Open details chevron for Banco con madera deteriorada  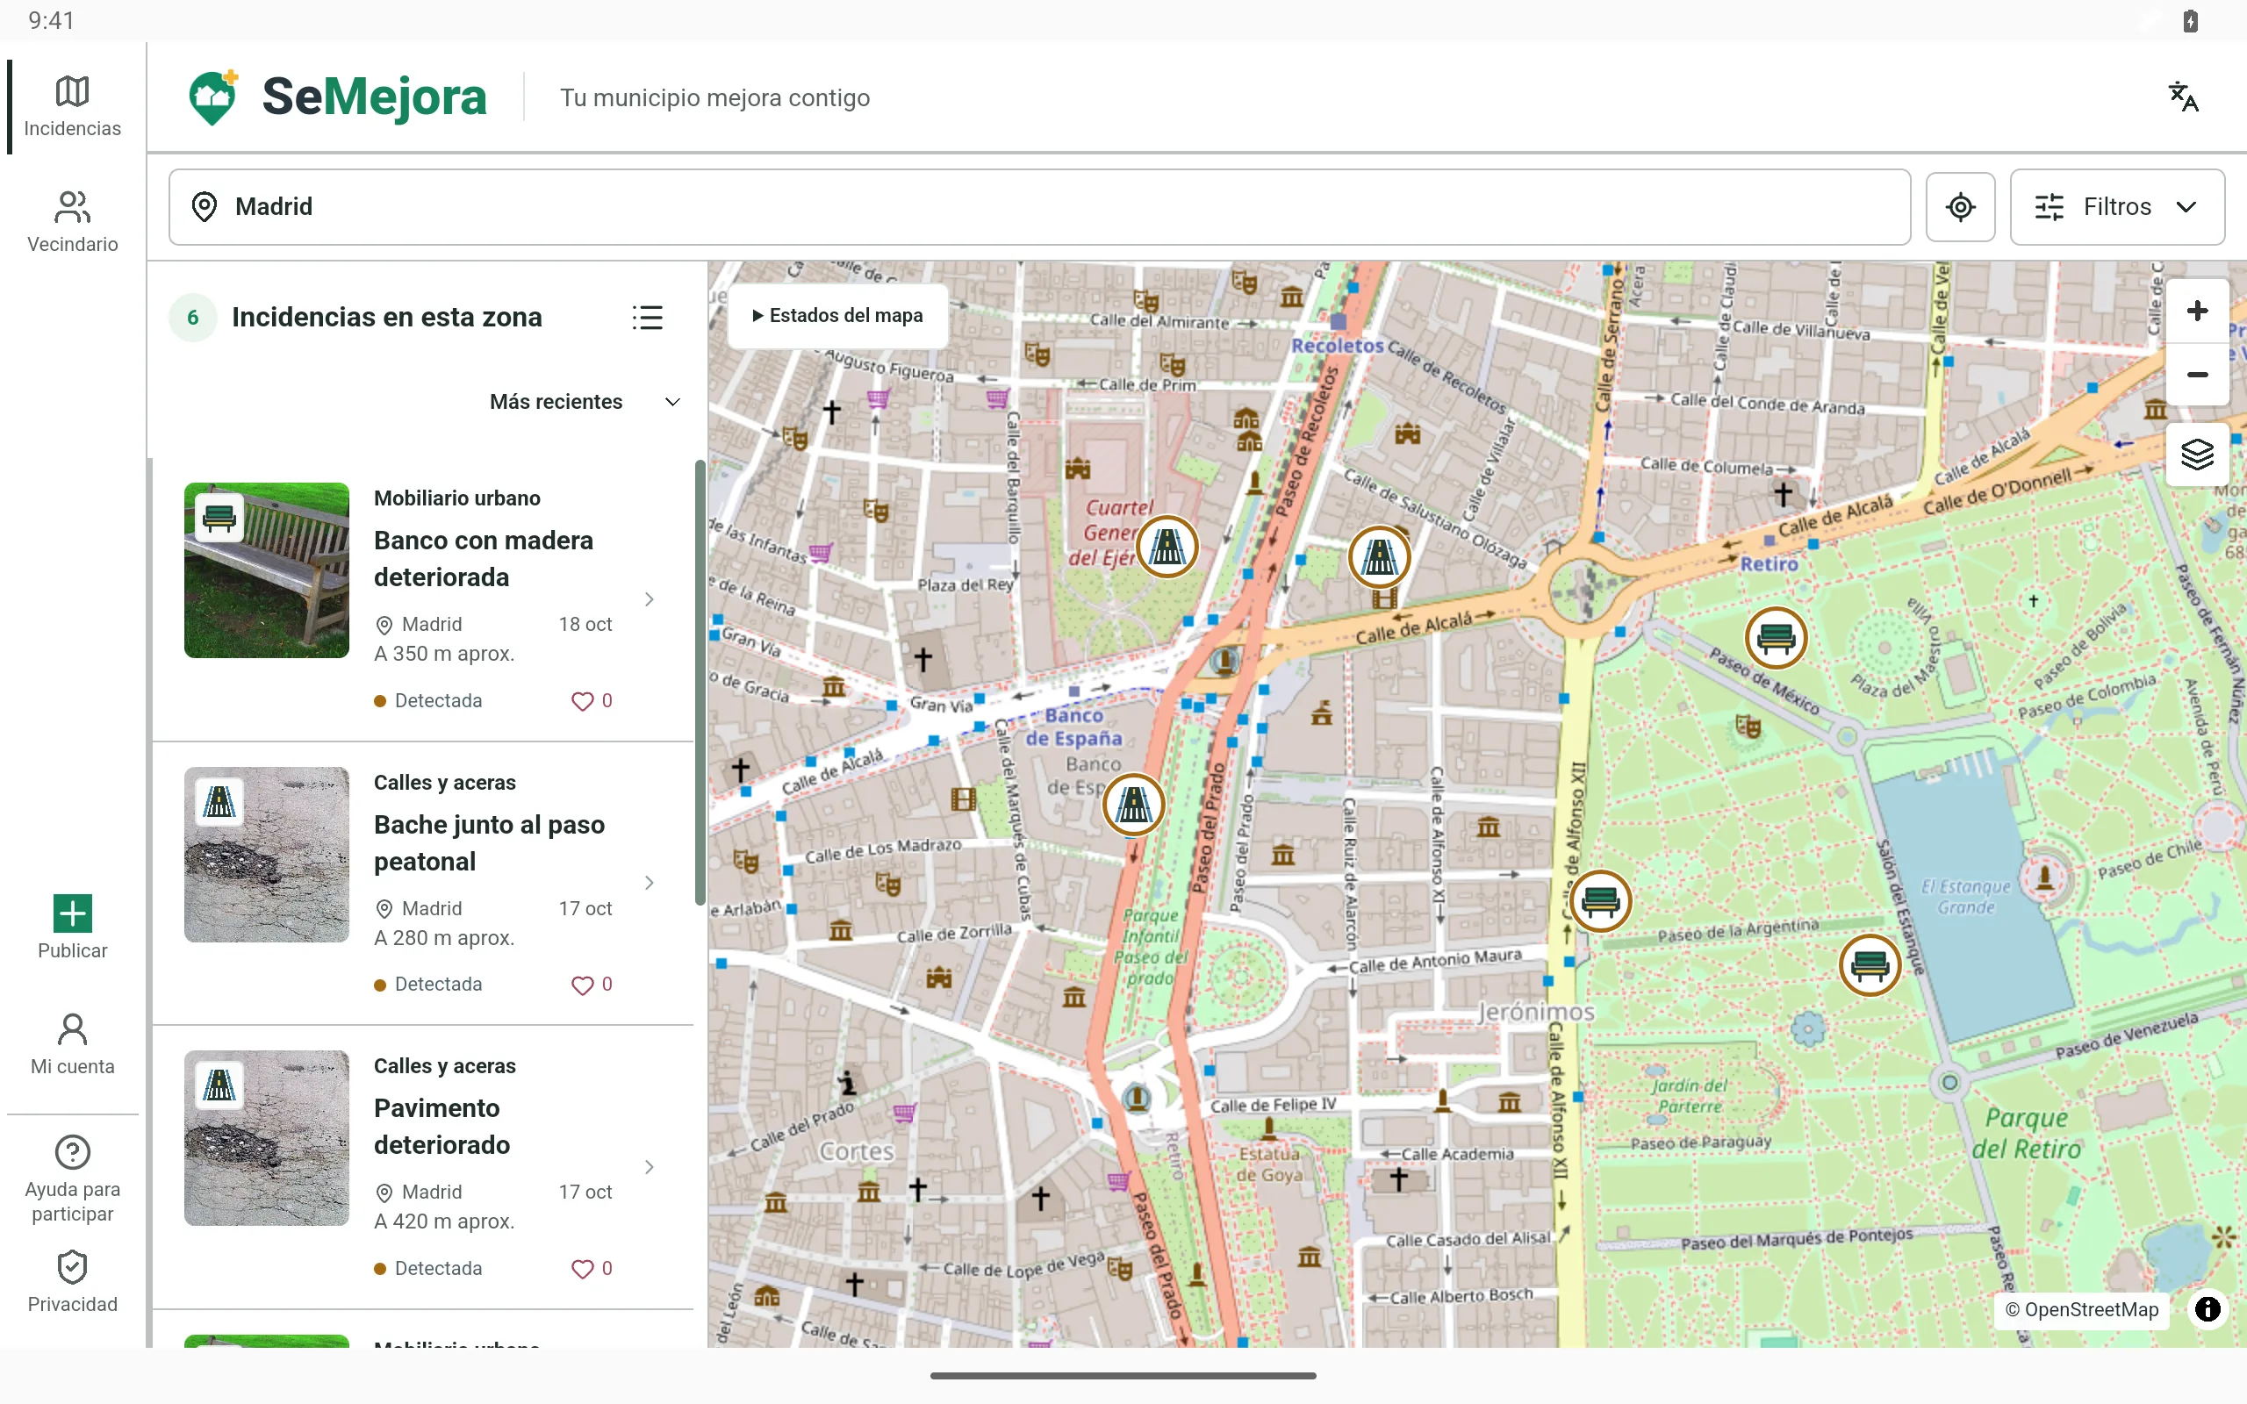(x=649, y=600)
